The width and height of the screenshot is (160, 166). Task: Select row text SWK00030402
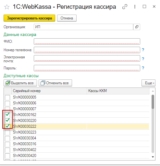point(25,150)
